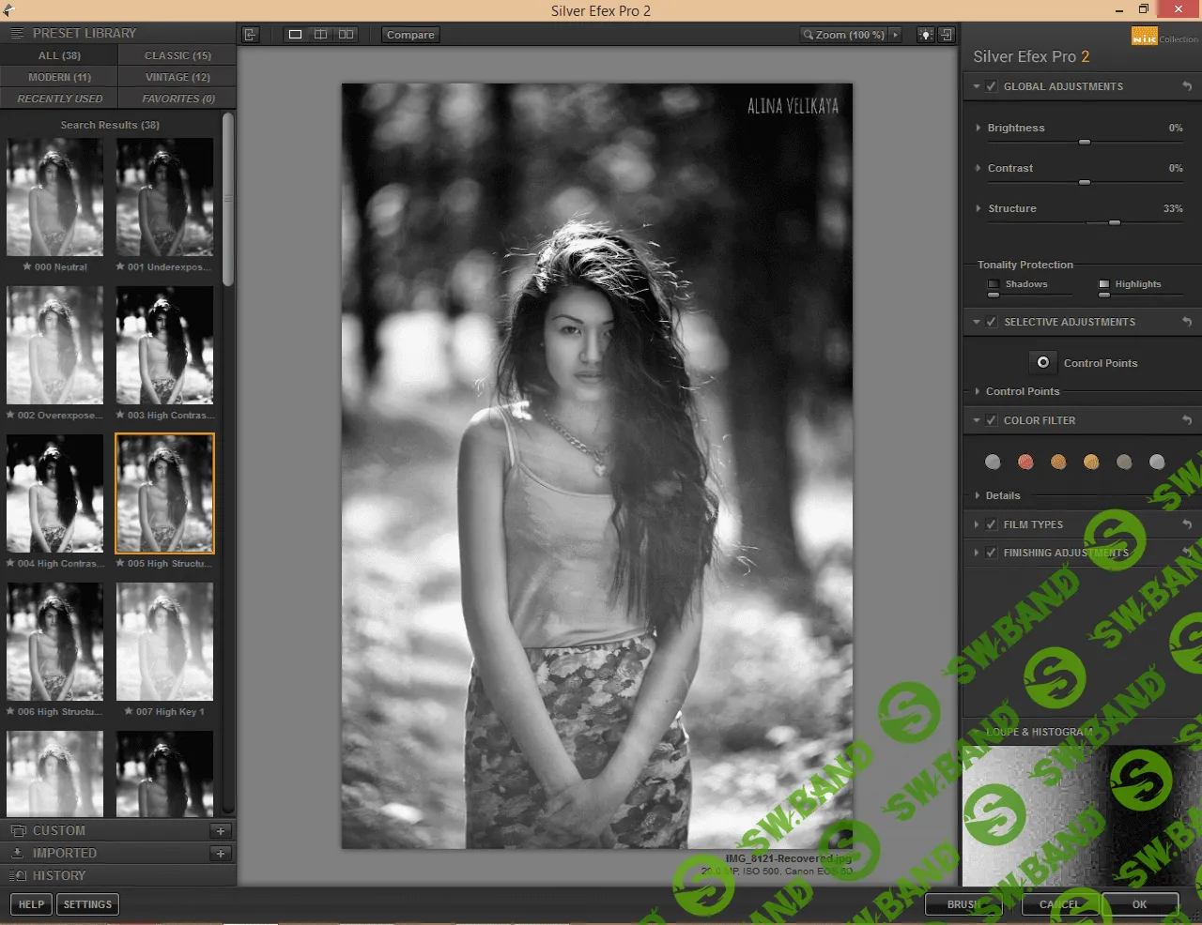The height and width of the screenshot is (925, 1202).
Task: Add a Control Point with the Control Points icon
Action: click(x=1042, y=362)
